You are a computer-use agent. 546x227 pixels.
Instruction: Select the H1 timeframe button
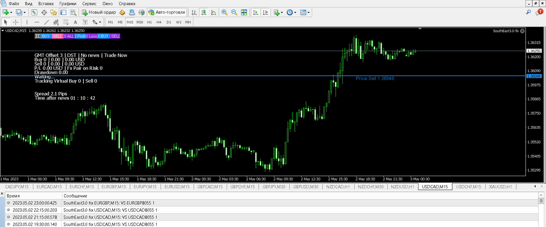tap(149, 22)
